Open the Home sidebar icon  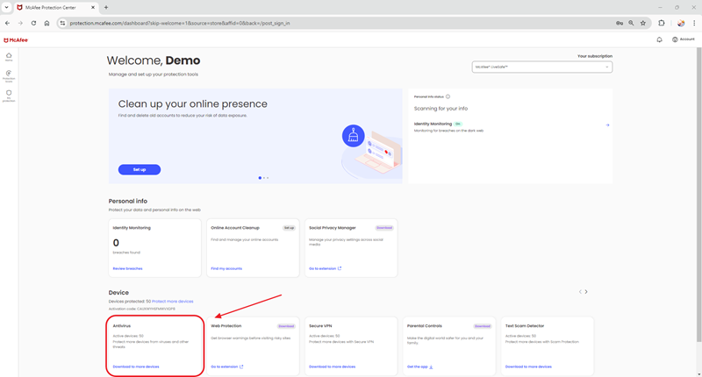(9, 57)
